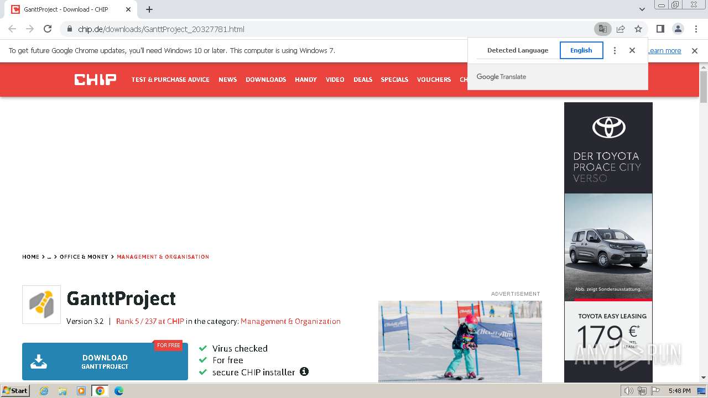Open Chrome three-dot menu

tap(695, 29)
